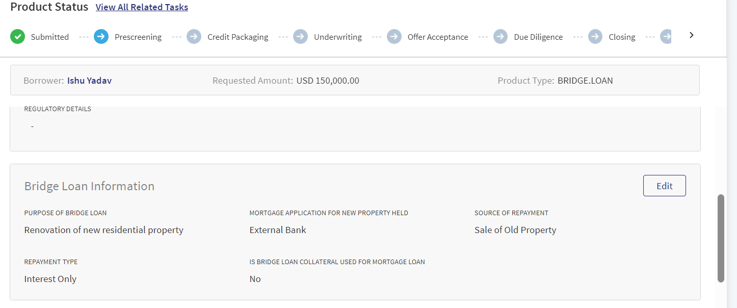Select the Underwriting stage label
The height and width of the screenshot is (308, 737).
338,37
